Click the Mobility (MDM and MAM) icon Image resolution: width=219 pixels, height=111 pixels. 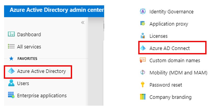(x=143, y=72)
